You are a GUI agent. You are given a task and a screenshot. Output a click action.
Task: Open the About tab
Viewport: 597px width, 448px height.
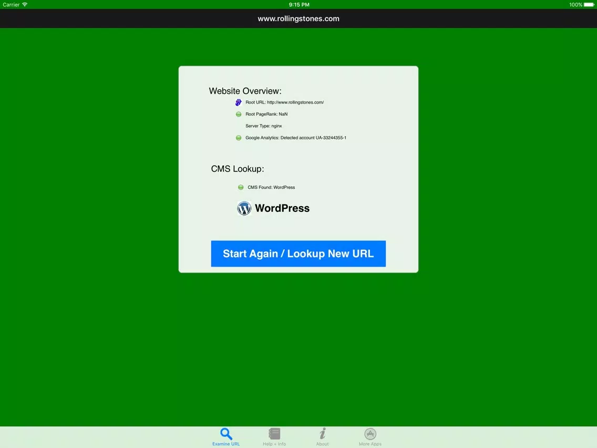pyautogui.click(x=322, y=436)
